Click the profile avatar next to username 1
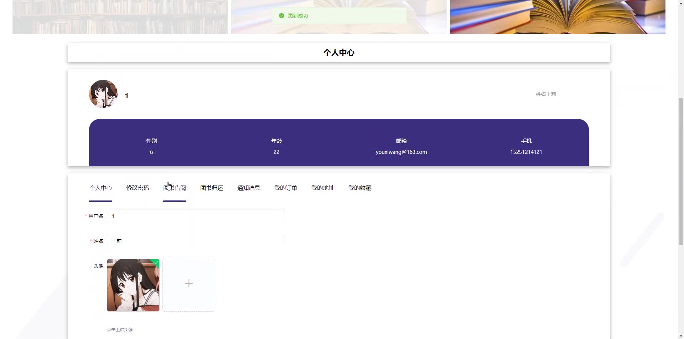The image size is (684, 339). [103, 94]
